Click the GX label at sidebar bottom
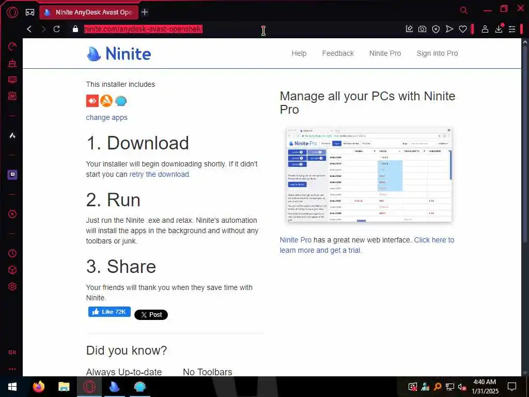Image resolution: width=529 pixels, height=397 pixels. tap(12, 352)
